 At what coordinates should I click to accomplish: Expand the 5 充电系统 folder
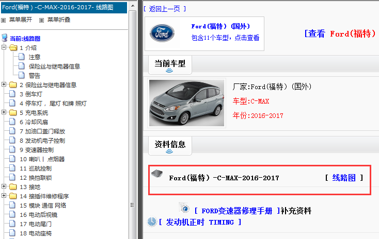coord(4,112)
